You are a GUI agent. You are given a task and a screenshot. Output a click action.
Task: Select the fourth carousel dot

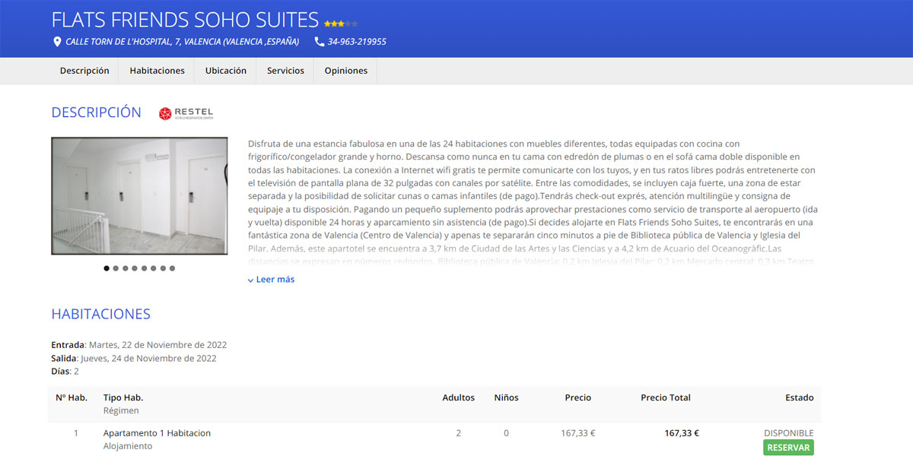[x=135, y=268]
